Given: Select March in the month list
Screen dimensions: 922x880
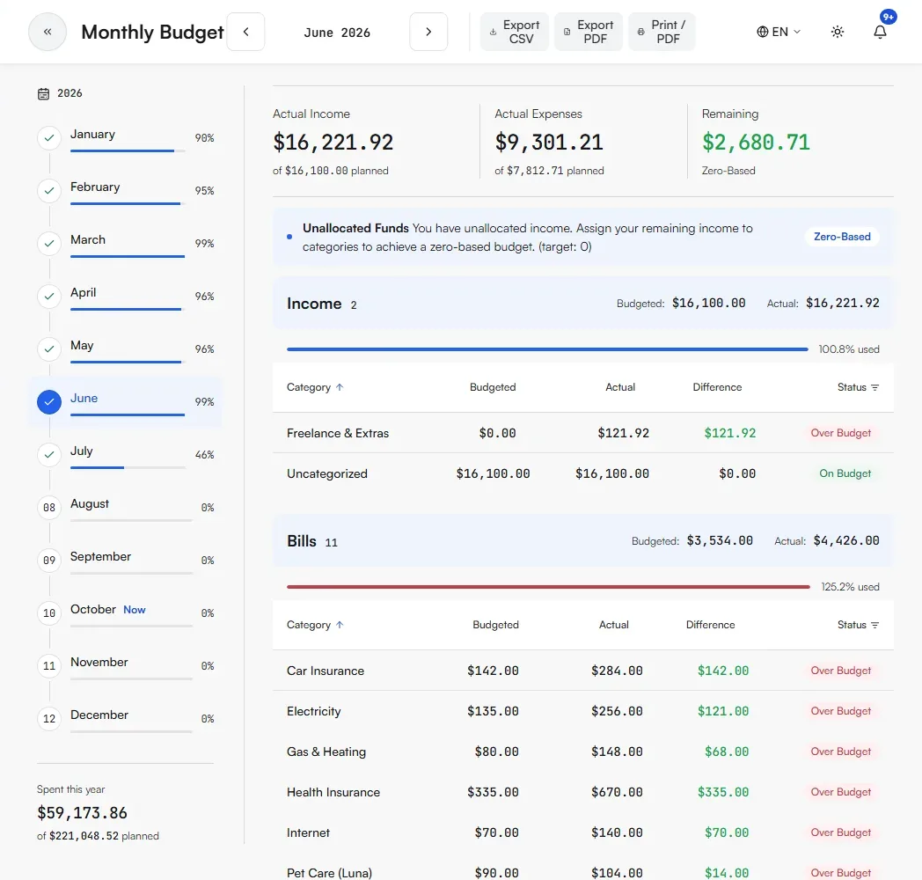Looking at the screenshot, I should (x=126, y=244).
